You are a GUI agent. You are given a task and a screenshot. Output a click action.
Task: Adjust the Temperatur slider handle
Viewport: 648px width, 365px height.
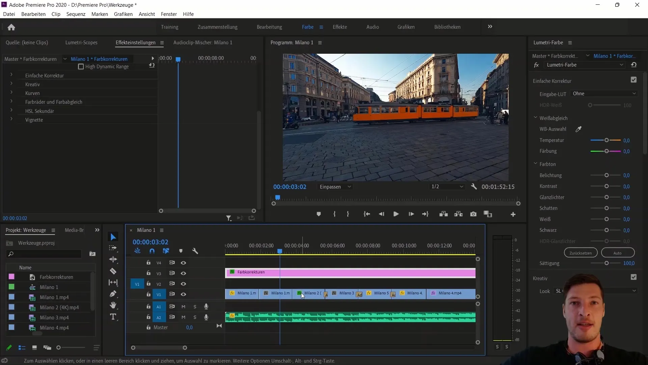[x=606, y=140]
